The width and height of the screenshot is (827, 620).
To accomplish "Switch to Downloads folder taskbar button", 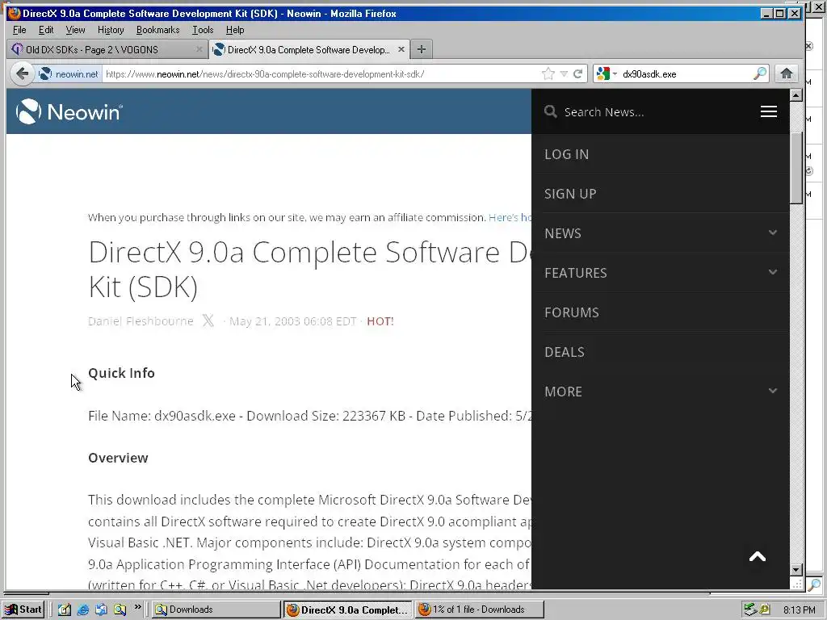I will pyautogui.click(x=216, y=610).
